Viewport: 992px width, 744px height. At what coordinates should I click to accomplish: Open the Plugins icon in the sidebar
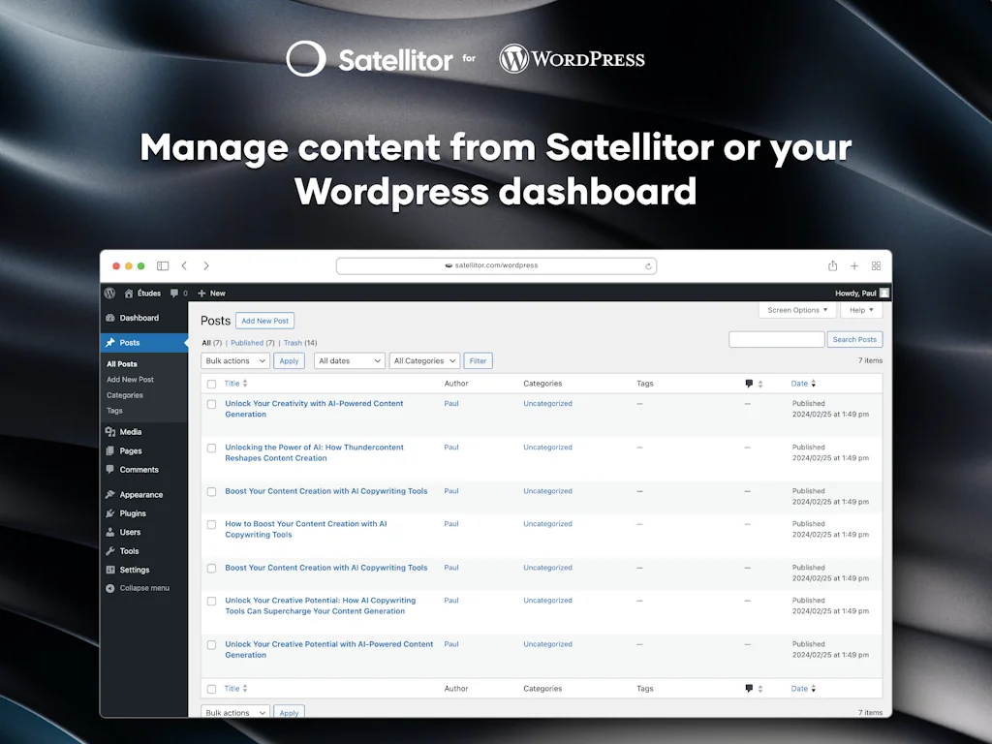(x=112, y=512)
